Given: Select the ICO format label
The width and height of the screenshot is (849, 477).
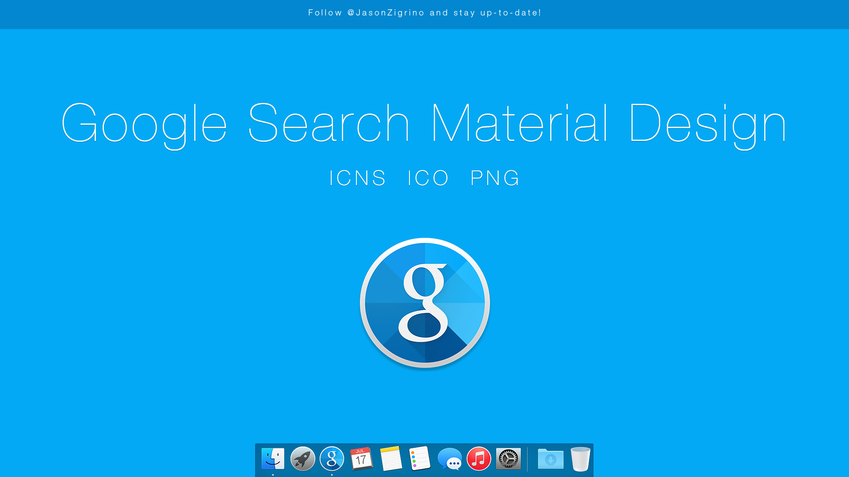Looking at the screenshot, I should (x=428, y=178).
